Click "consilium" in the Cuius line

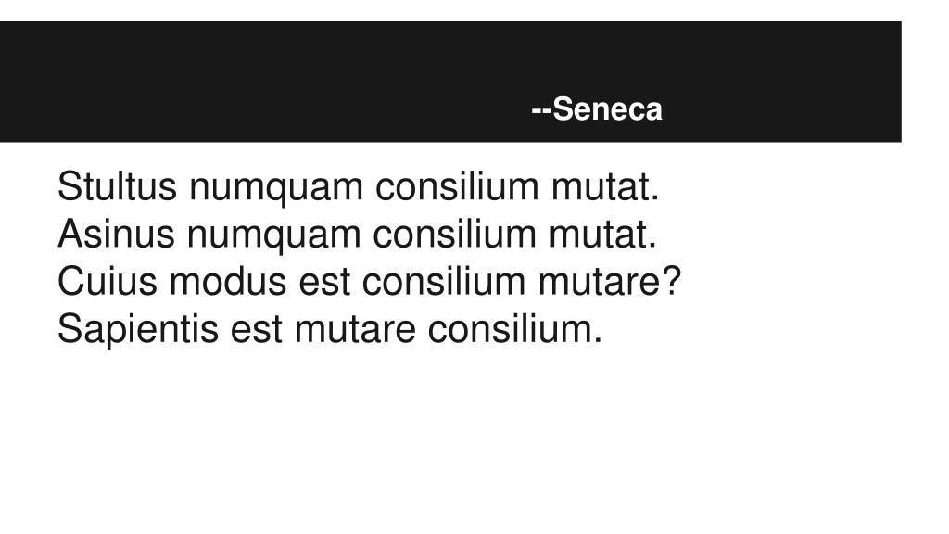[x=444, y=282]
